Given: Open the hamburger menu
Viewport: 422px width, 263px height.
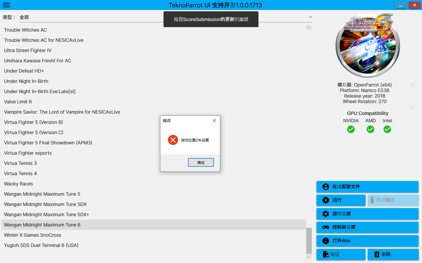Looking at the screenshot, I should (6, 5).
